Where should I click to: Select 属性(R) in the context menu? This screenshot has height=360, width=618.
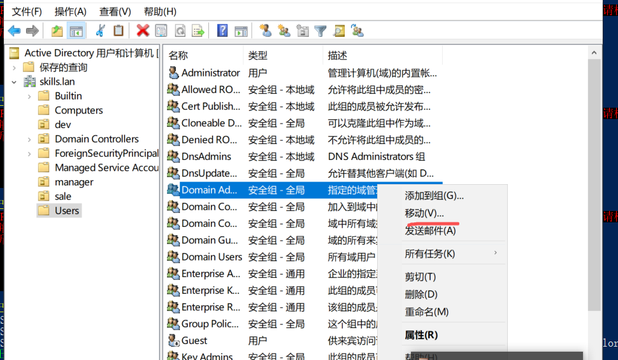tap(421, 335)
